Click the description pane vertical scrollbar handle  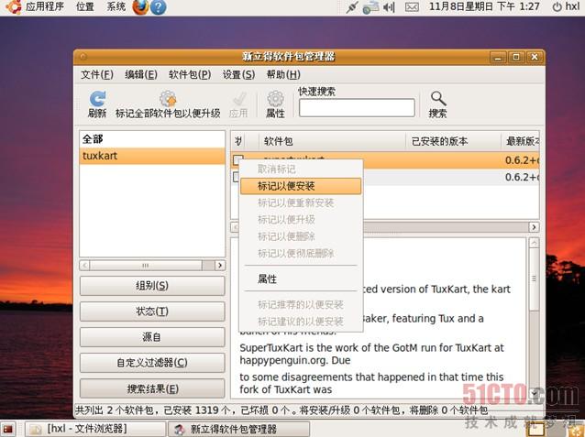(535, 279)
